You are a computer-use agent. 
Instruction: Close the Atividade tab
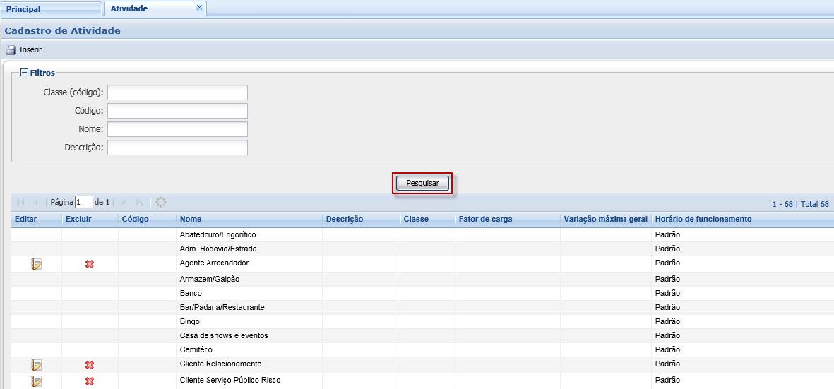[199, 8]
